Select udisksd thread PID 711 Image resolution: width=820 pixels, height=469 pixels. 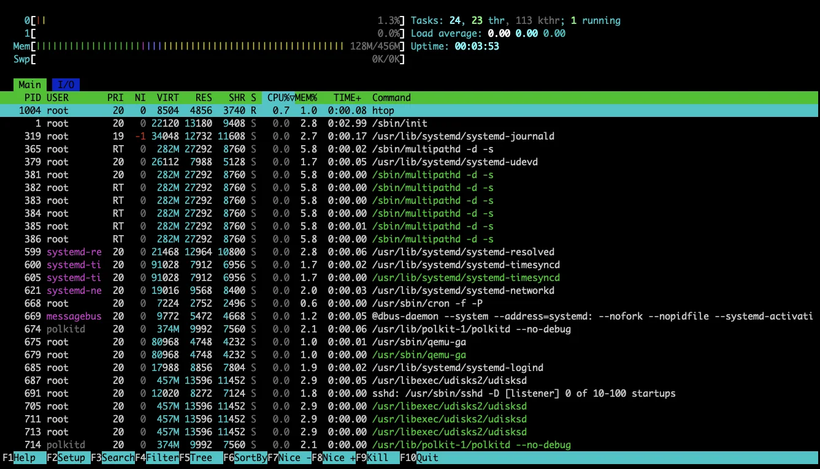(x=410, y=419)
